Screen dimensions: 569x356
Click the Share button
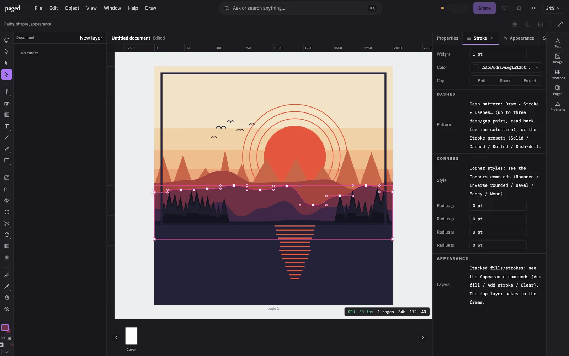(484, 8)
